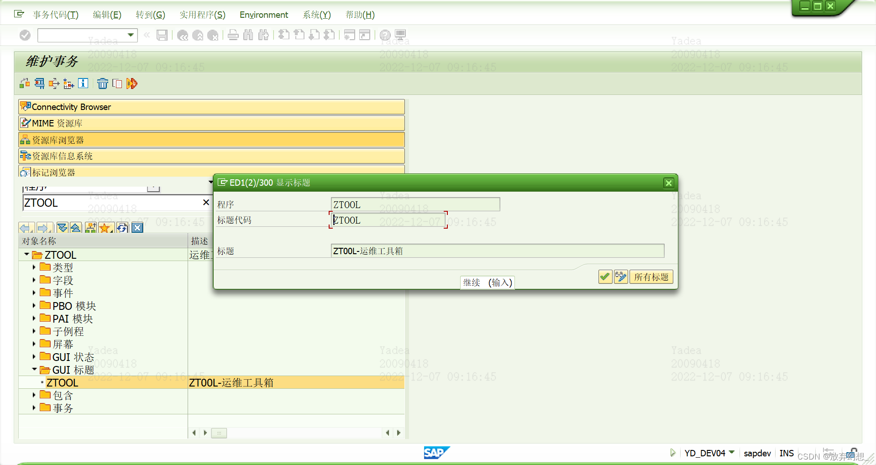Click the Help question mark icon
Viewport: 876px width, 465px height.
385,35
